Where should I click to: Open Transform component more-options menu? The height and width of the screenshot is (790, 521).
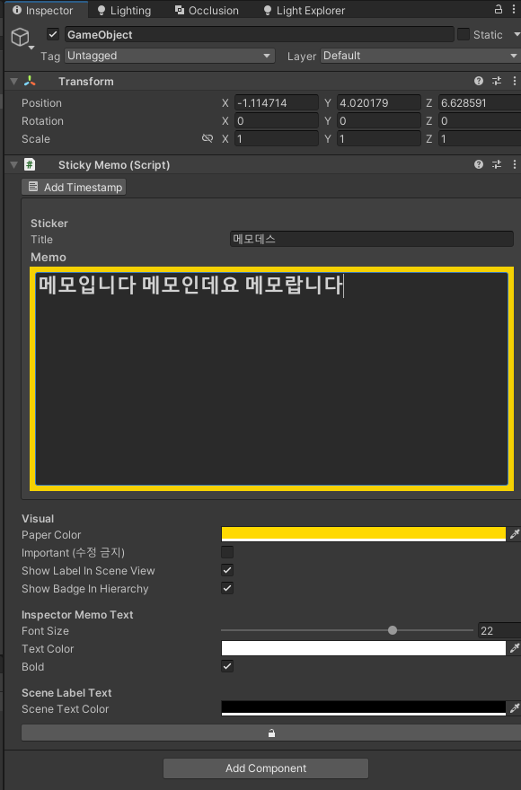[x=515, y=81]
